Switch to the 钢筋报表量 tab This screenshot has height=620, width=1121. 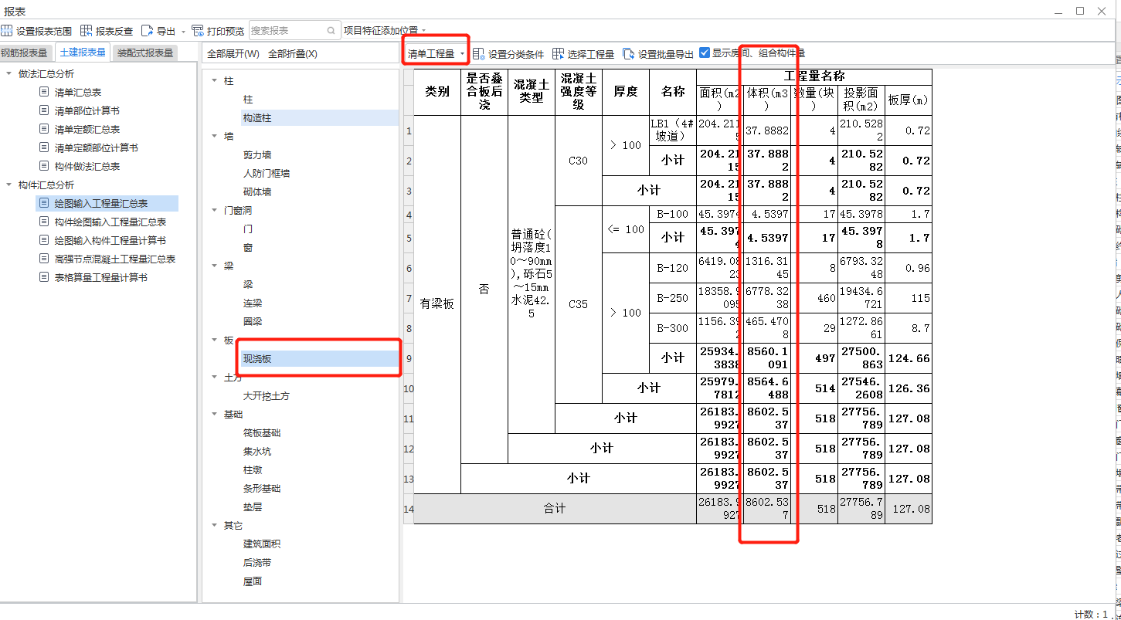[25, 53]
